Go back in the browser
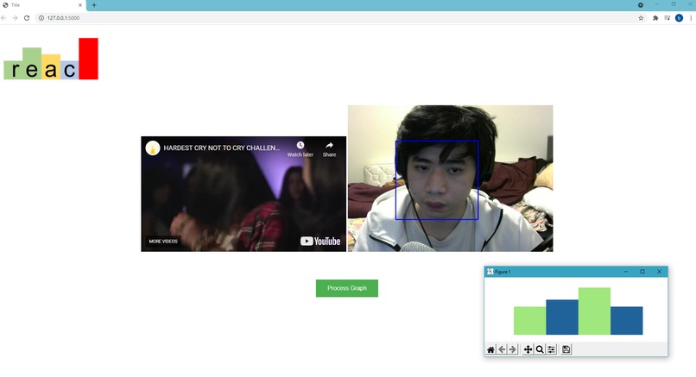Screen dimensions: 696x377 [x=4, y=18]
